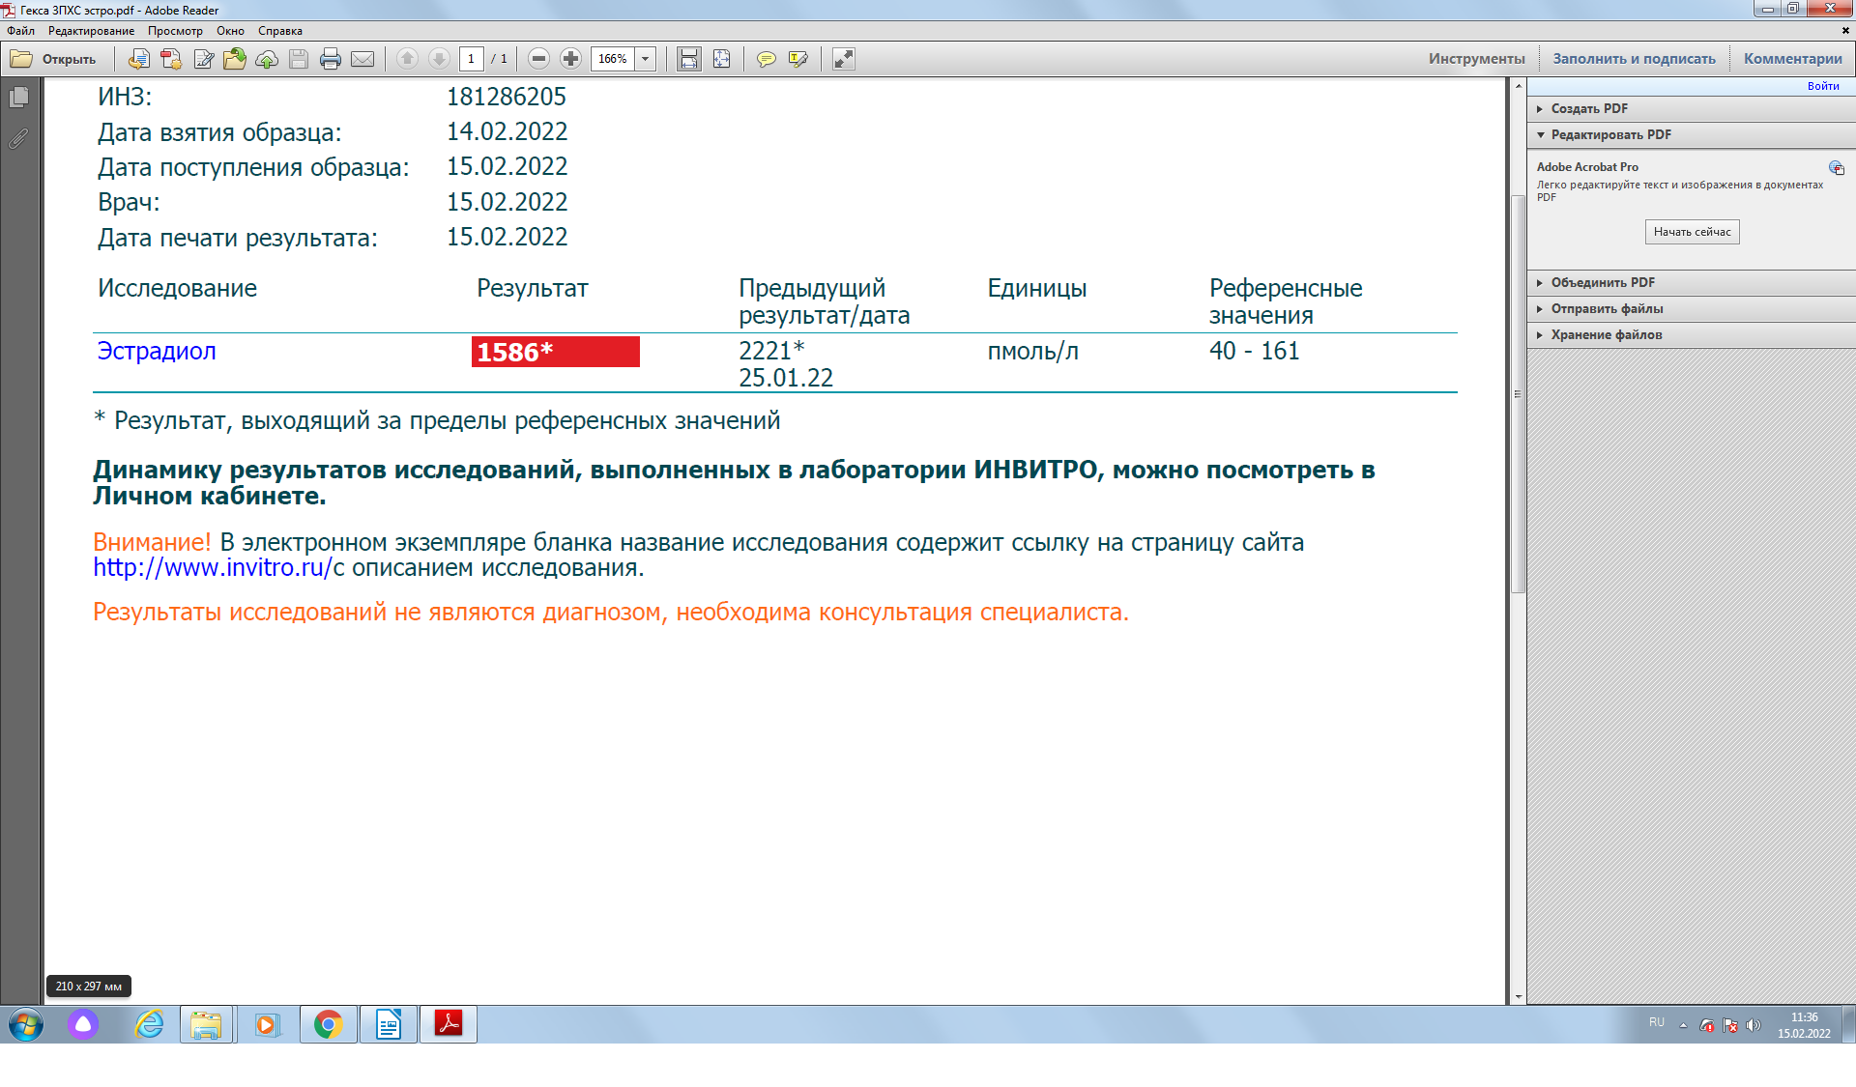The width and height of the screenshot is (1856, 1087).
Task: Click the Начать сейчас button
Action: tap(1692, 232)
